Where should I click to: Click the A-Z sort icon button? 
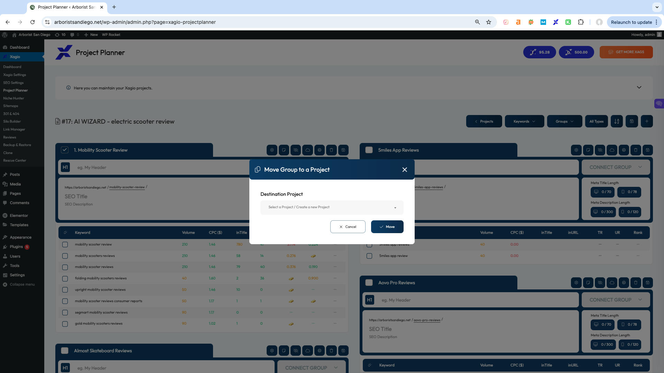[617, 121]
